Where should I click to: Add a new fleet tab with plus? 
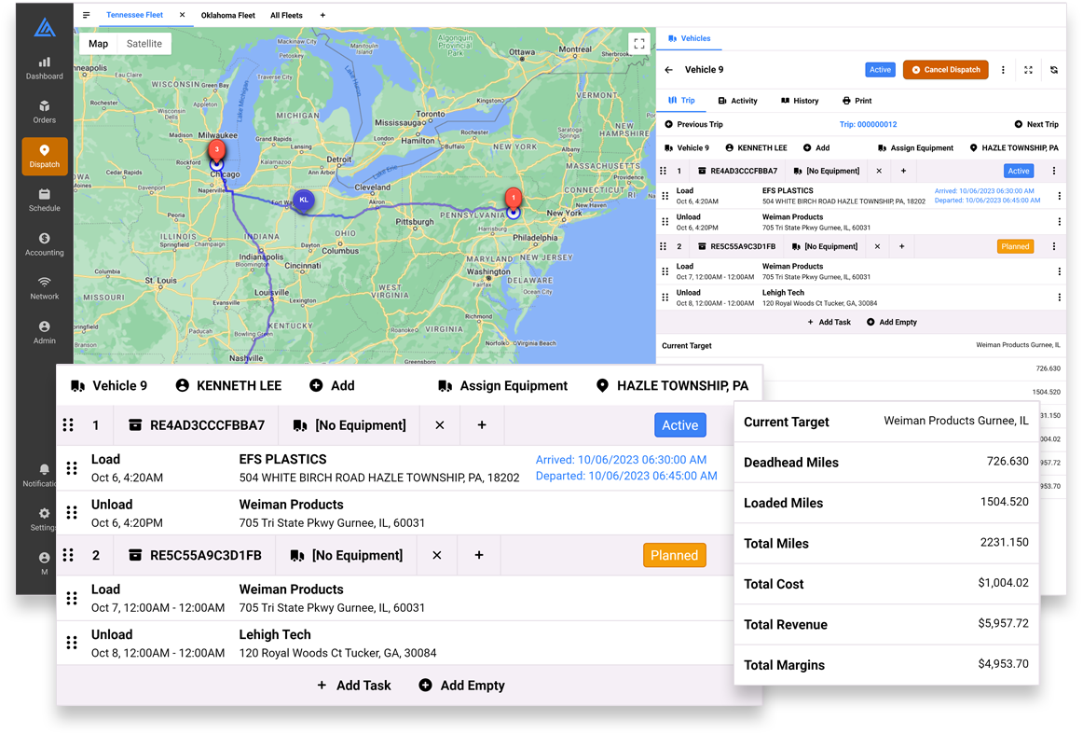tap(322, 15)
